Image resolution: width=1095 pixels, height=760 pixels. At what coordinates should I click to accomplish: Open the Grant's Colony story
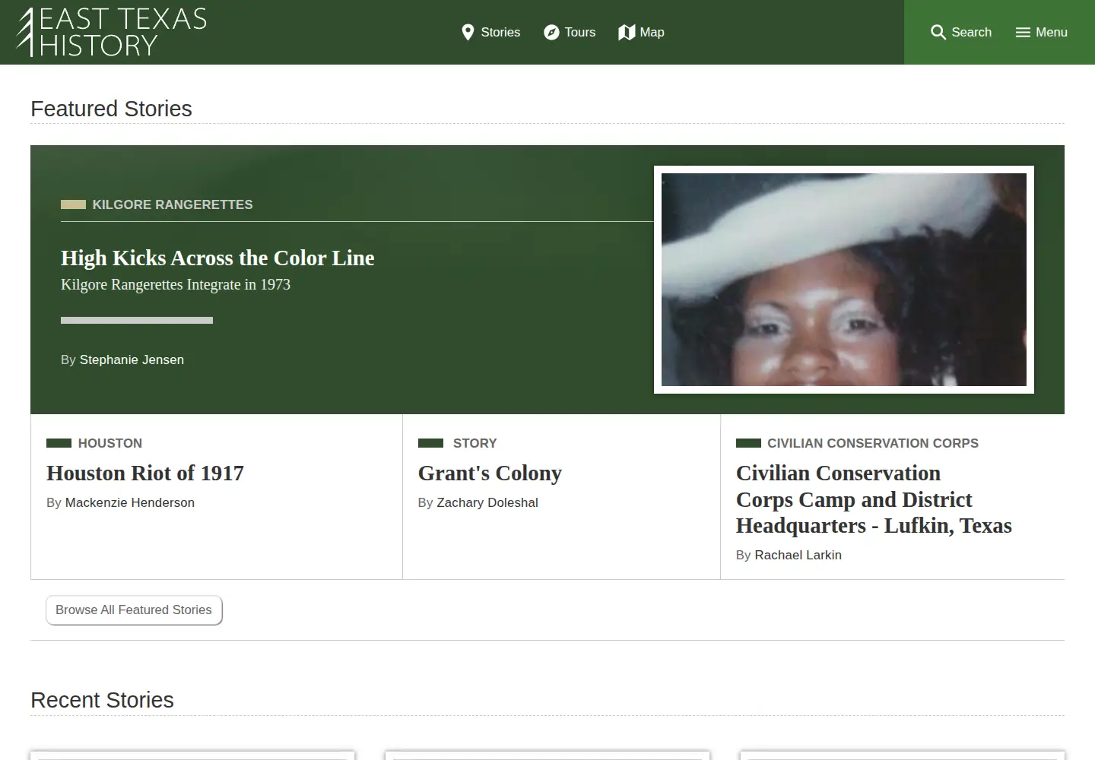(490, 473)
